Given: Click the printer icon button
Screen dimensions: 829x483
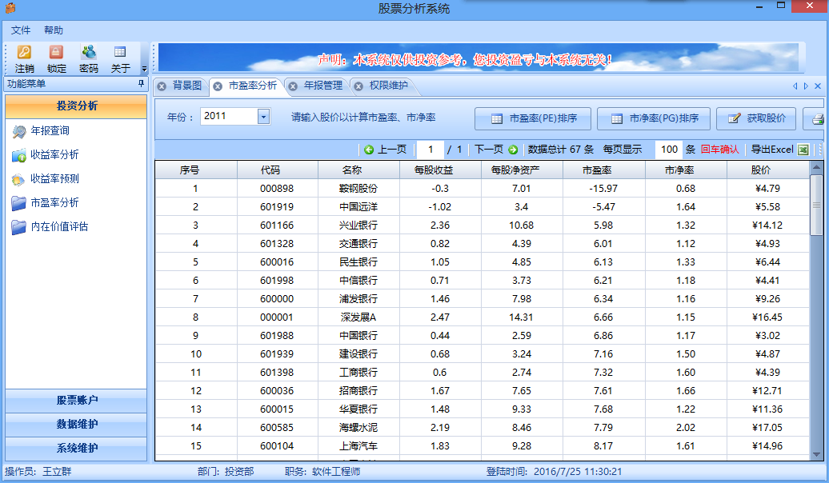Looking at the screenshot, I should pos(815,118).
